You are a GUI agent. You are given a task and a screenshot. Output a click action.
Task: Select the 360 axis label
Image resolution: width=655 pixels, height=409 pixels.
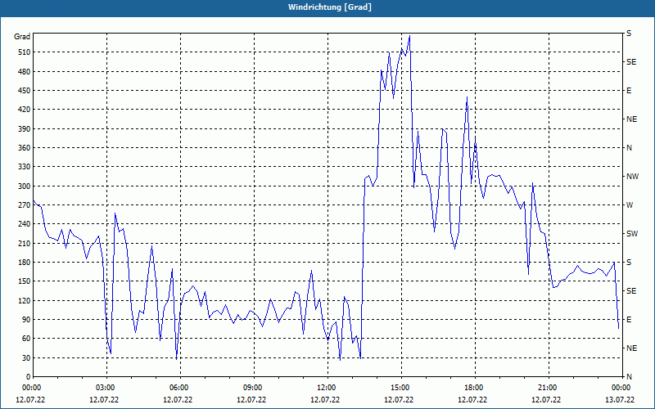pos(25,148)
